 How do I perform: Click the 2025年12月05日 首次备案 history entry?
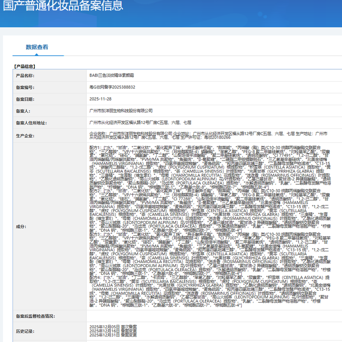click(113, 327)
